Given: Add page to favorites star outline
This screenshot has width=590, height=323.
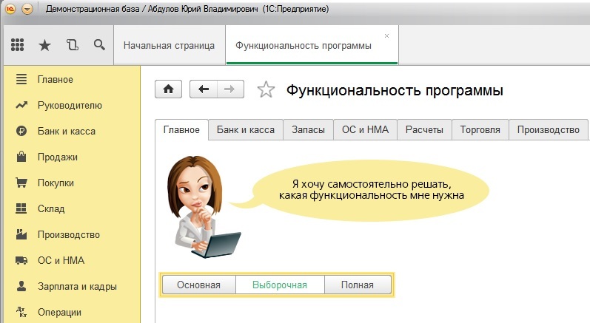Looking at the screenshot, I should [x=265, y=90].
